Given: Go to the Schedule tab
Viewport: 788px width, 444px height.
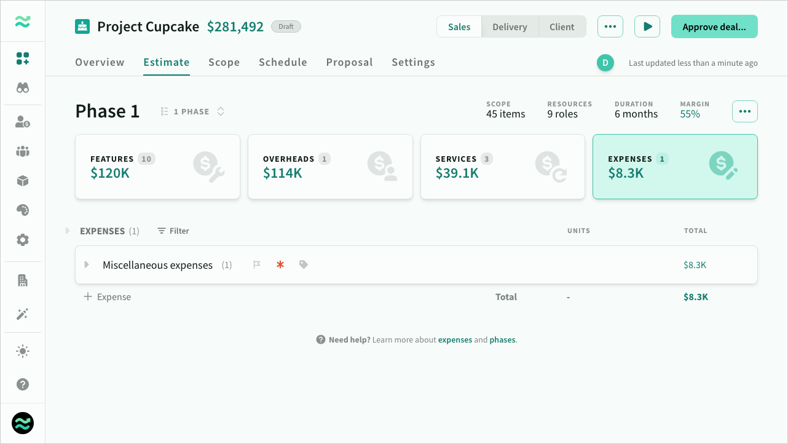Looking at the screenshot, I should point(283,62).
